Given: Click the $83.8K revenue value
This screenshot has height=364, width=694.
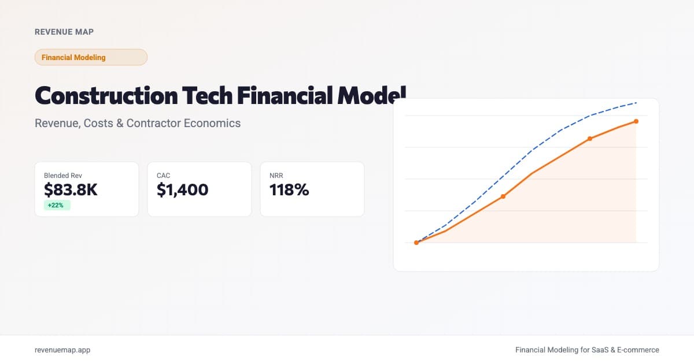Looking at the screenshot, I should coord(71,190).
